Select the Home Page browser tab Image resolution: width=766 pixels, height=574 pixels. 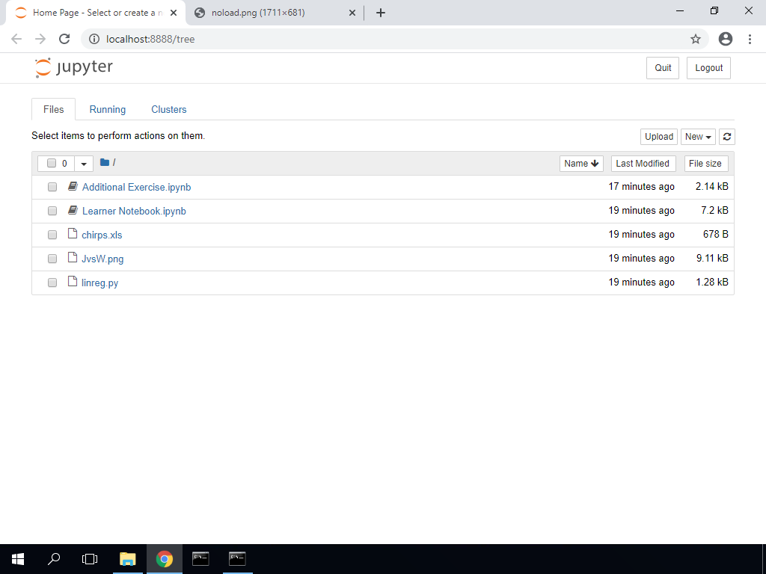(x=96, y=13)
